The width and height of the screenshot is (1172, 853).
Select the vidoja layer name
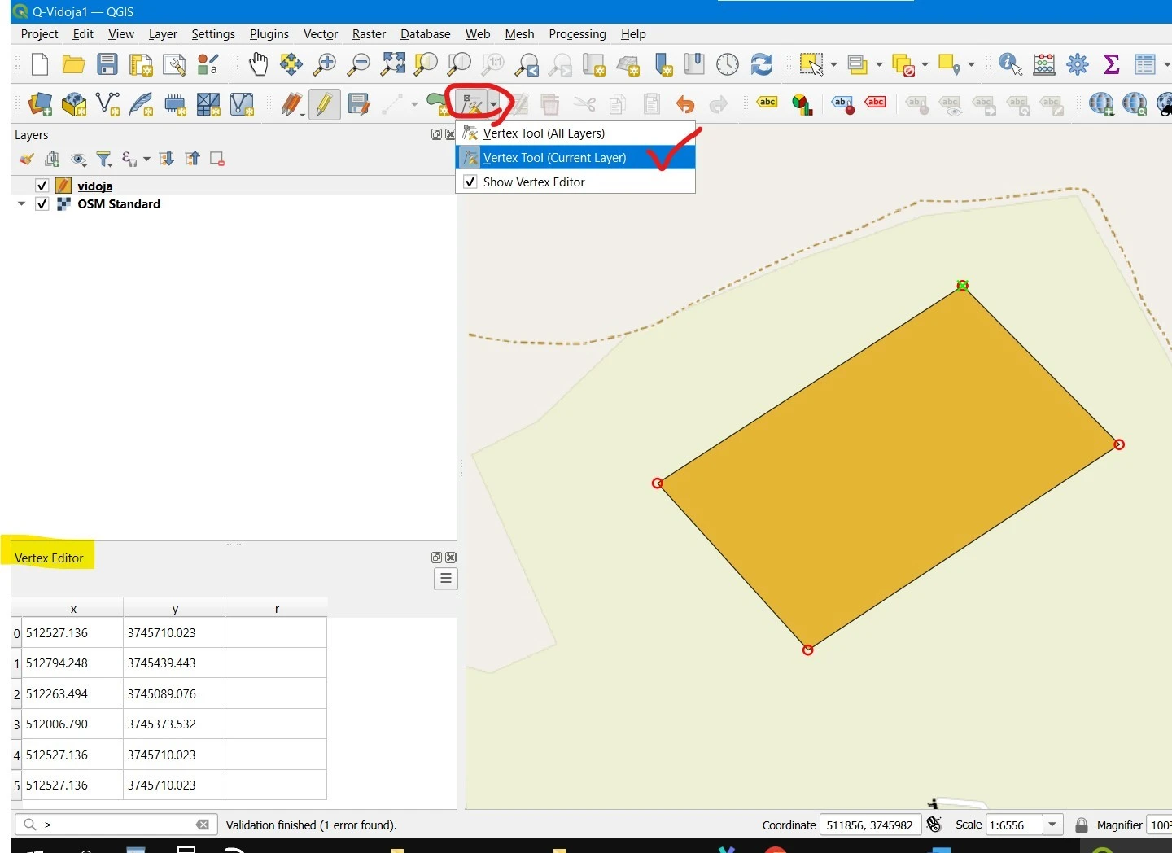tap(95, 186)
